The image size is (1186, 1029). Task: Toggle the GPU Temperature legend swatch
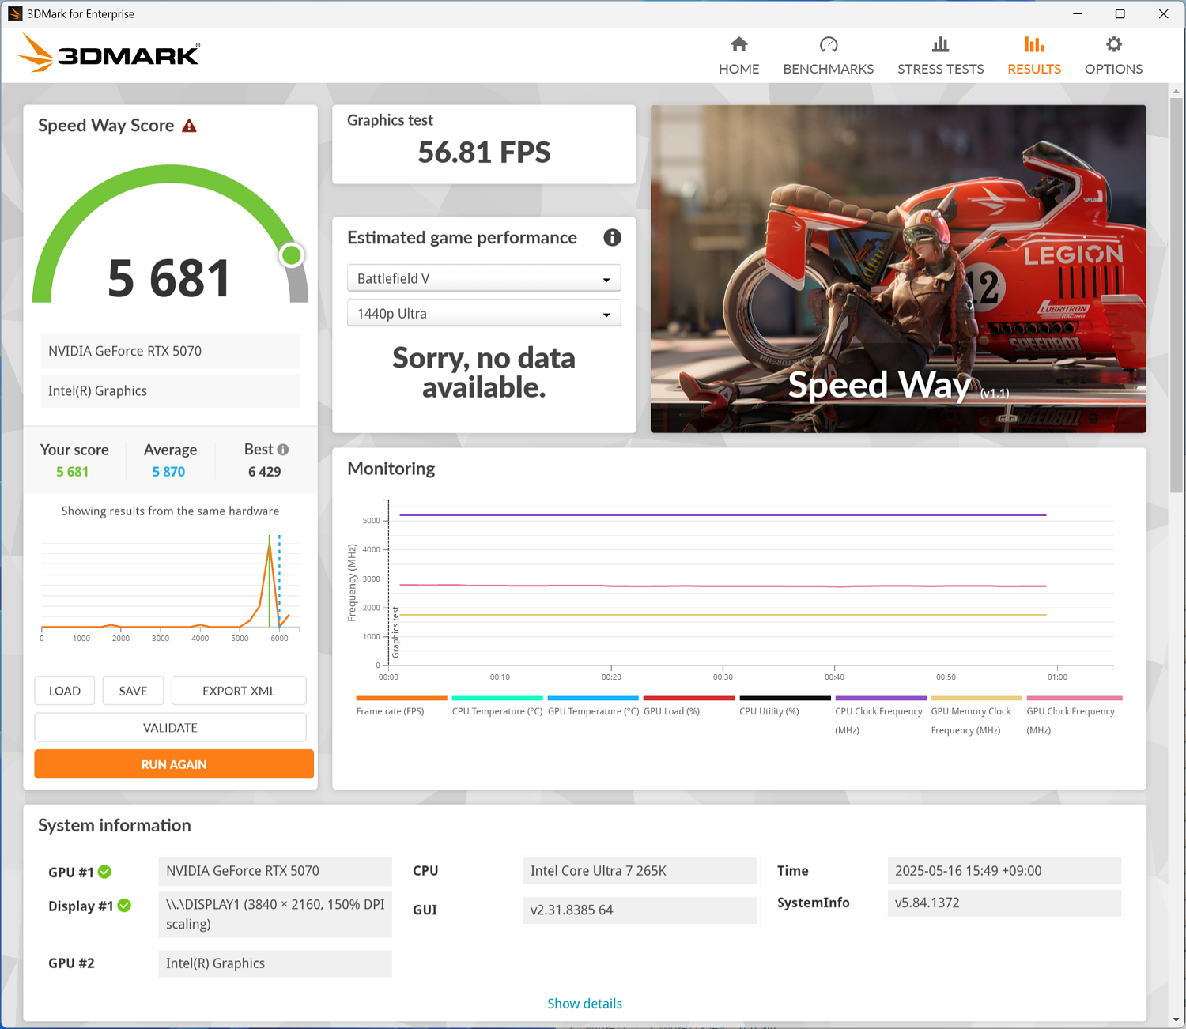[593, 698]
